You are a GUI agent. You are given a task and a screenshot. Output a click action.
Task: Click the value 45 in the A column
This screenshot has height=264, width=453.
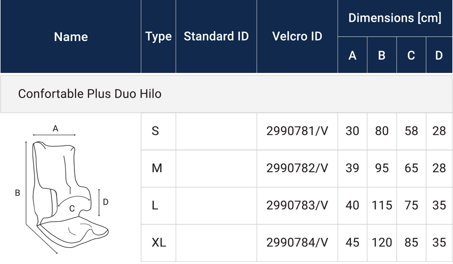point(352,243)
